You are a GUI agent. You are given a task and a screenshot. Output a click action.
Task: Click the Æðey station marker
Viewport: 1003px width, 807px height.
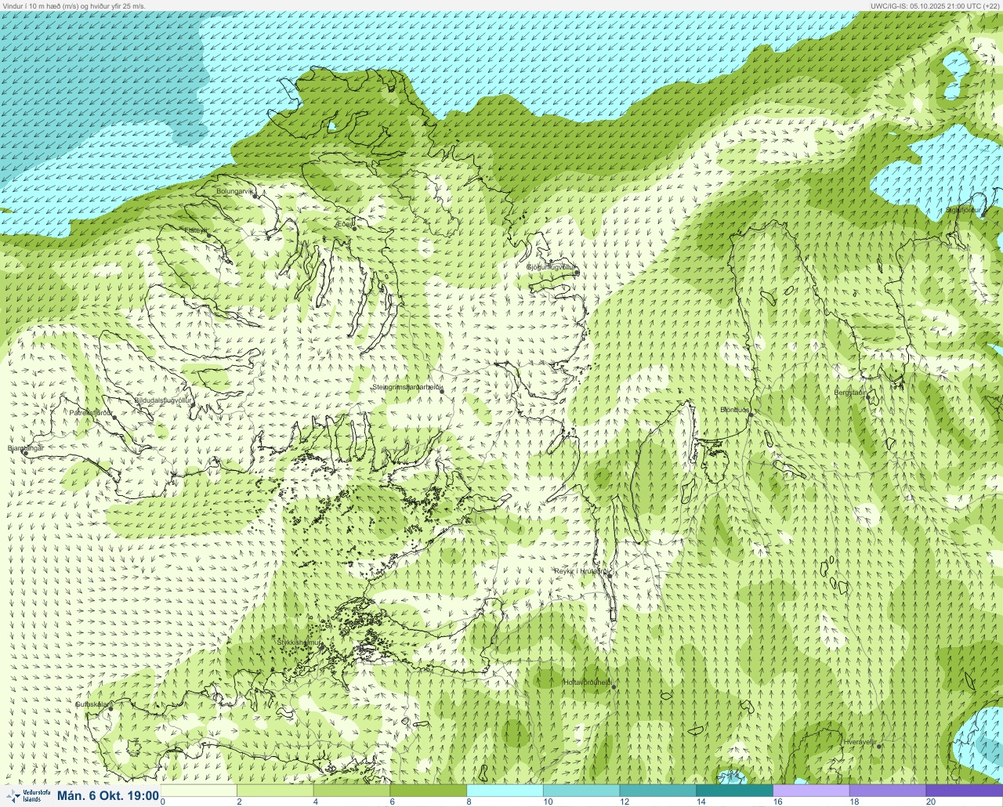[x=354, y=228]
